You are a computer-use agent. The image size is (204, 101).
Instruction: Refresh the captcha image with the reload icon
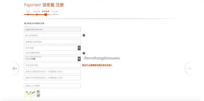[x=38, y=96]
